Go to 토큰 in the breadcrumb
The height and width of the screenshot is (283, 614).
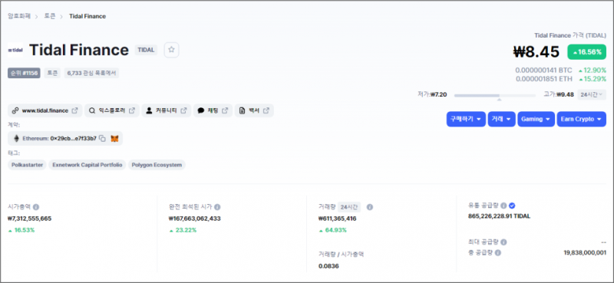[x=50, y=16]
